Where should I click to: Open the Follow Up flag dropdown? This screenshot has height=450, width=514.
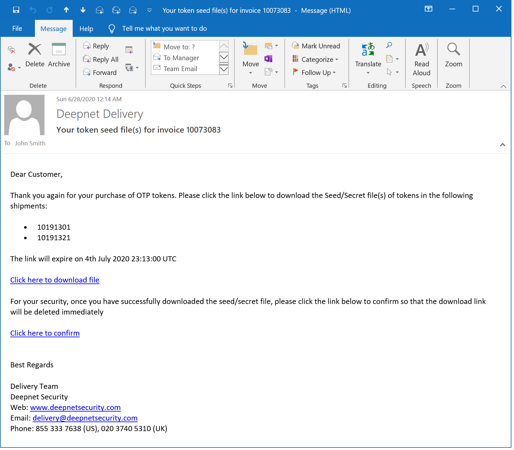click(314, 72)
